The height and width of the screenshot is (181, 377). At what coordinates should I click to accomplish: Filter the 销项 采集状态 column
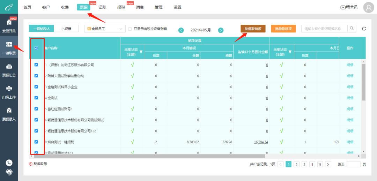(141, 52)
